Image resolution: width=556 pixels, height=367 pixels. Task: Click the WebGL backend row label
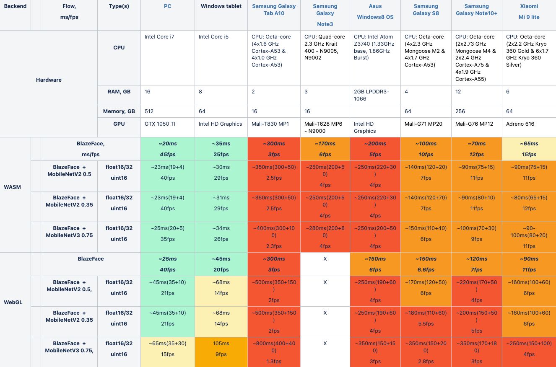(13, 302)
